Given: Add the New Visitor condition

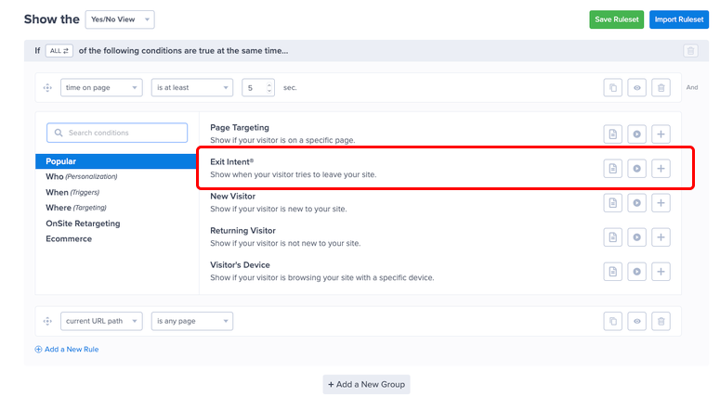Looking at the screenshot, I should click(x=661, y=203).
